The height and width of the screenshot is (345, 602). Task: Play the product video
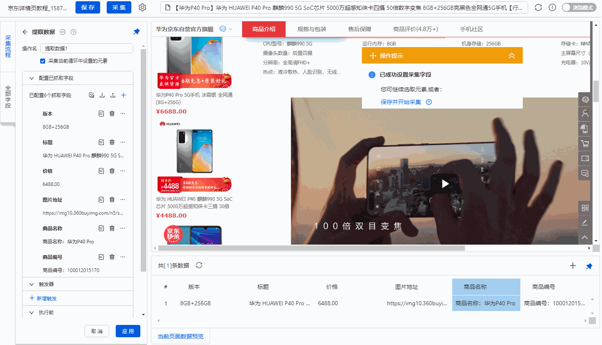(445, 184)
